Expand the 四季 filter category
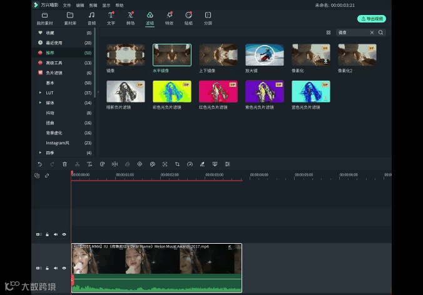Viewport: 423px width, 295px height. pyautogui.click(x=40, y=152)
